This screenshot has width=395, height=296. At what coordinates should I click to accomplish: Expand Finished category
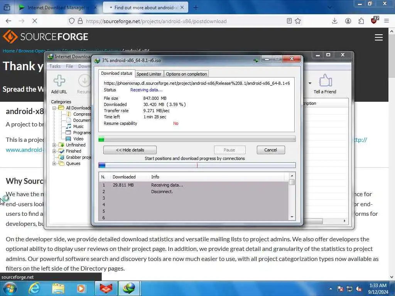pos(54,151)
